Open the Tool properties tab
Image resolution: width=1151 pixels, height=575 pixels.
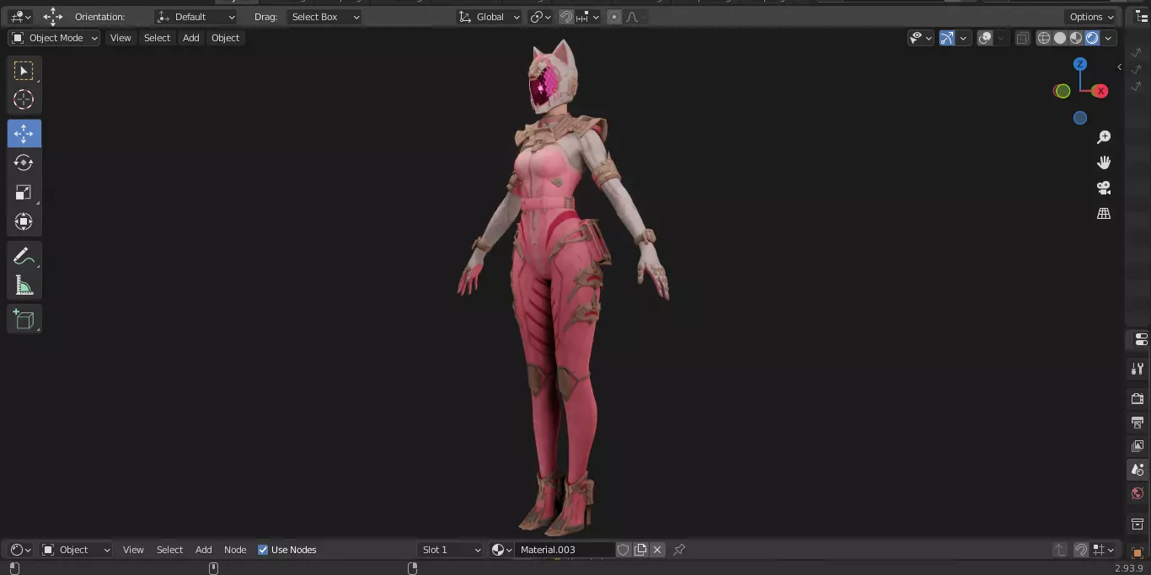(1138, 369)
